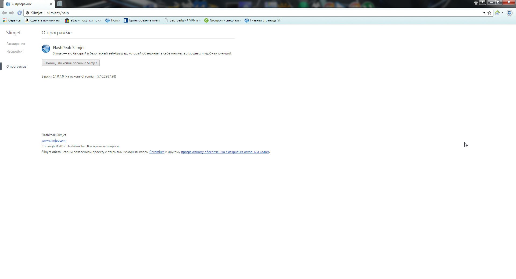Open the www.slimjet.com link
Viewport: 516px width, 279px height.
coord(53,141)
